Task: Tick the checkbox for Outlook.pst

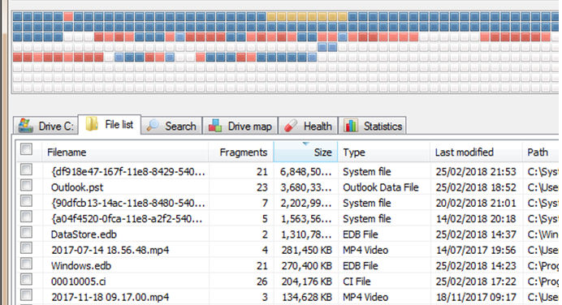Action: pyautogui.click(x=26, y=185)
